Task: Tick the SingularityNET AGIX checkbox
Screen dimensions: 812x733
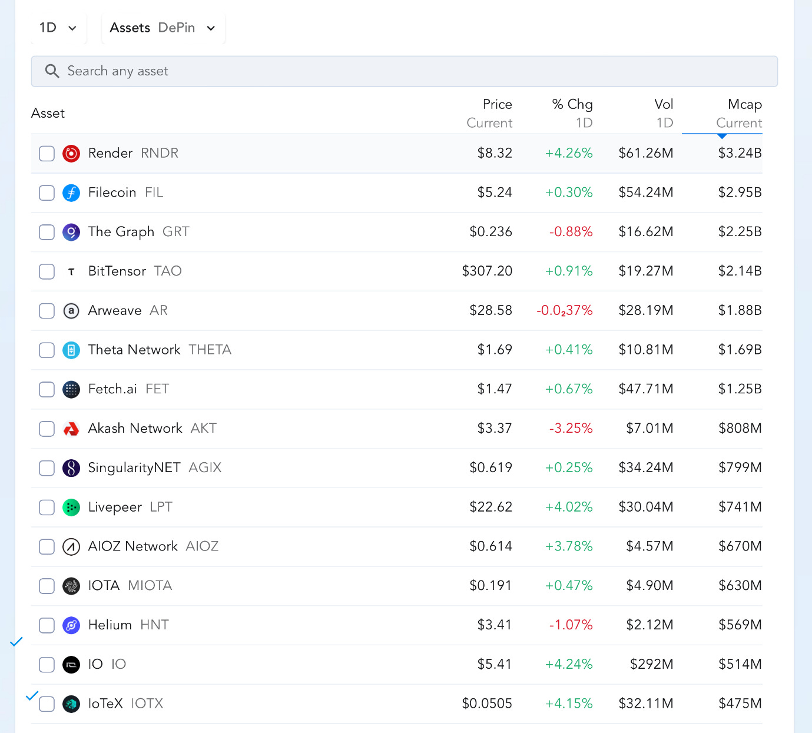Action: click(x=47, y=468)
